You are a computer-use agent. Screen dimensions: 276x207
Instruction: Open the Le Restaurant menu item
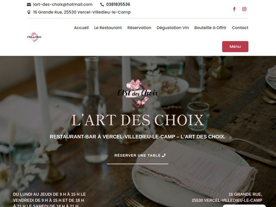108,28
